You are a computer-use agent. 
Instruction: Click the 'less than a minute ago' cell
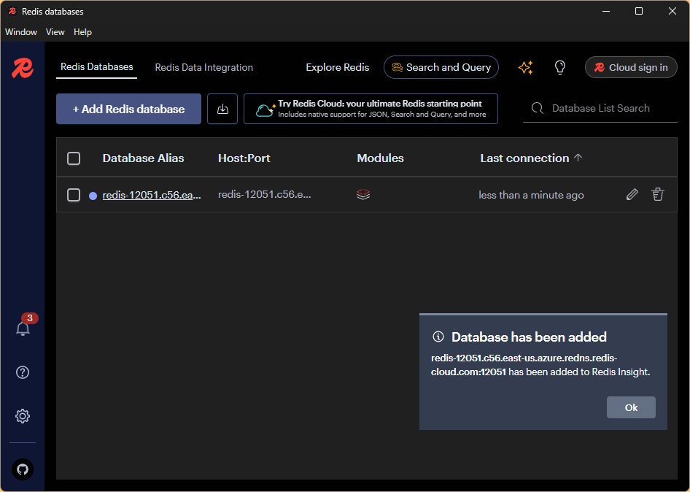tap(531, 195)
